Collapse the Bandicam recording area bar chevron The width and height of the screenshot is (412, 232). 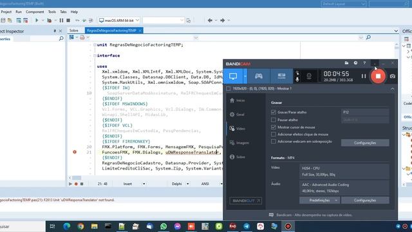(392, 89)
